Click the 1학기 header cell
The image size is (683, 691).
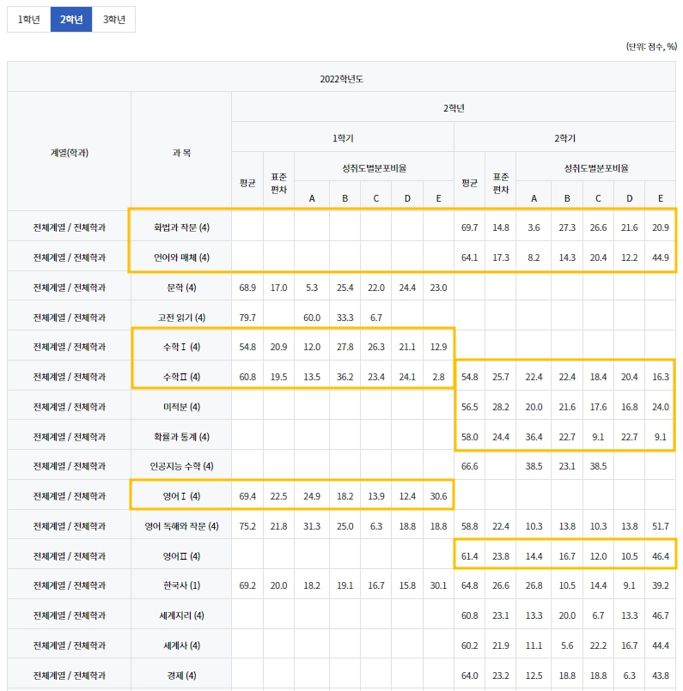coord(343,138)
